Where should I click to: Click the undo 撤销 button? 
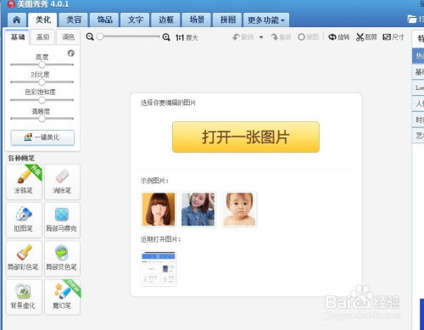[243, 37]
